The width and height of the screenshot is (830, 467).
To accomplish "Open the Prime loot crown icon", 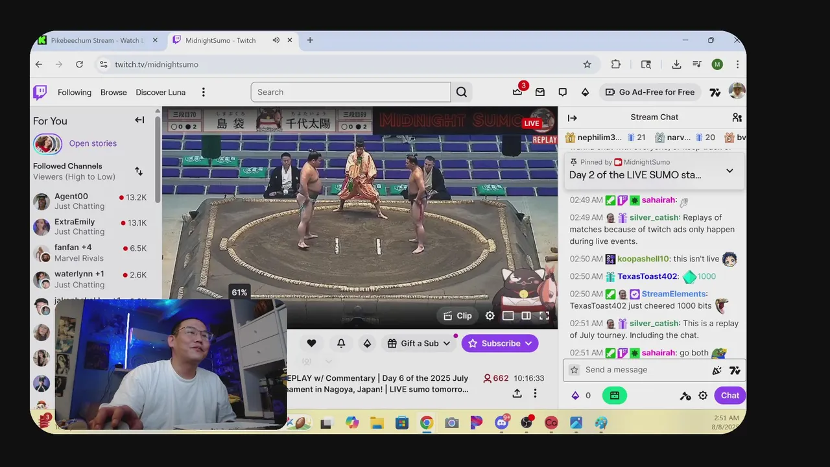I will [517, 92].
